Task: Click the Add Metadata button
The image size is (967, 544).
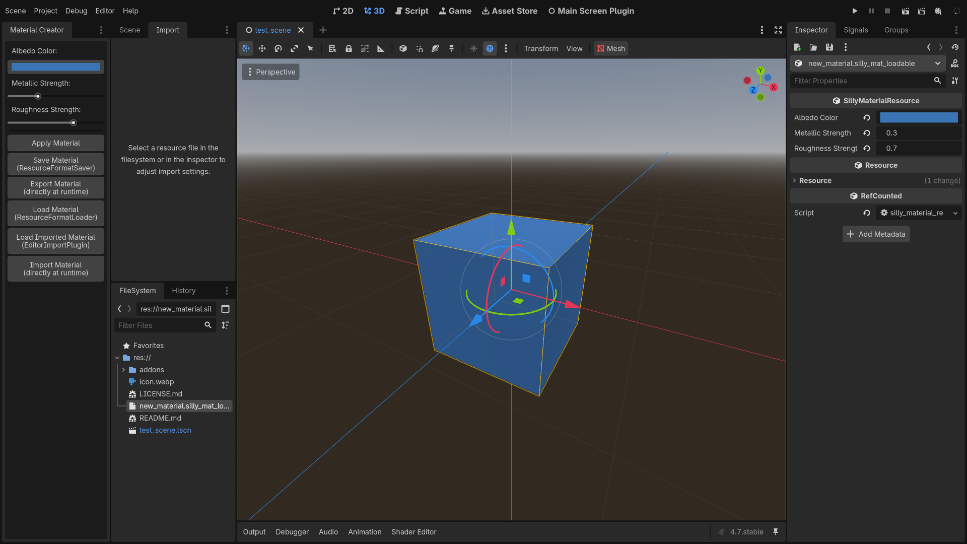Action: tap(876, 234)
